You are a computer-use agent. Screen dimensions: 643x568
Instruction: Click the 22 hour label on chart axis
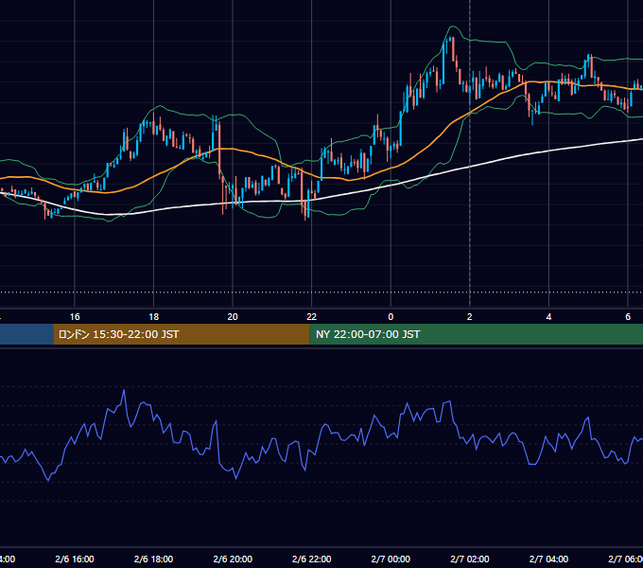click(312, 316)
